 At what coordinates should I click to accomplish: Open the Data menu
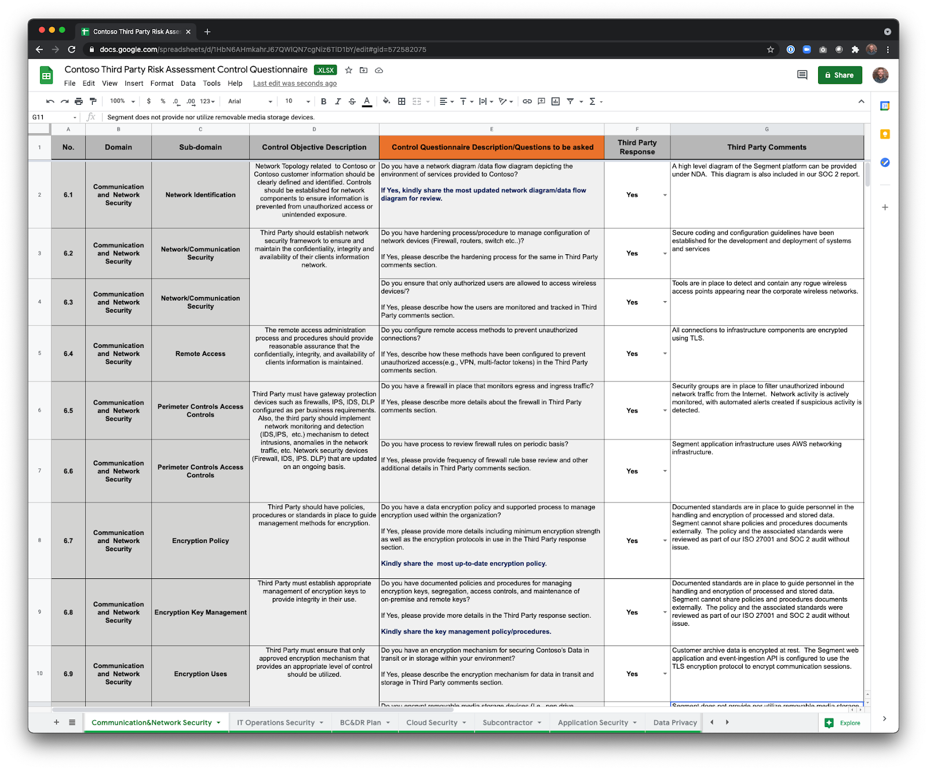pos(188,83)
